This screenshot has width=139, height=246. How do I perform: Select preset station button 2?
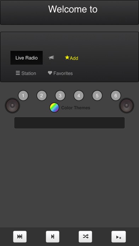(x=42, y=95)
